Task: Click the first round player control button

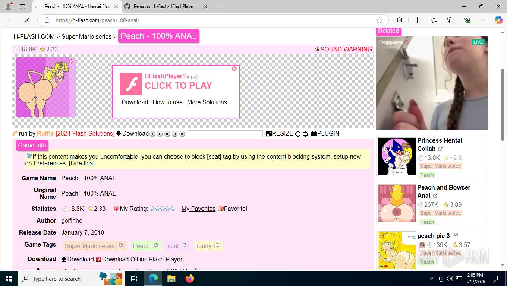Action: (x=152, y=134)
